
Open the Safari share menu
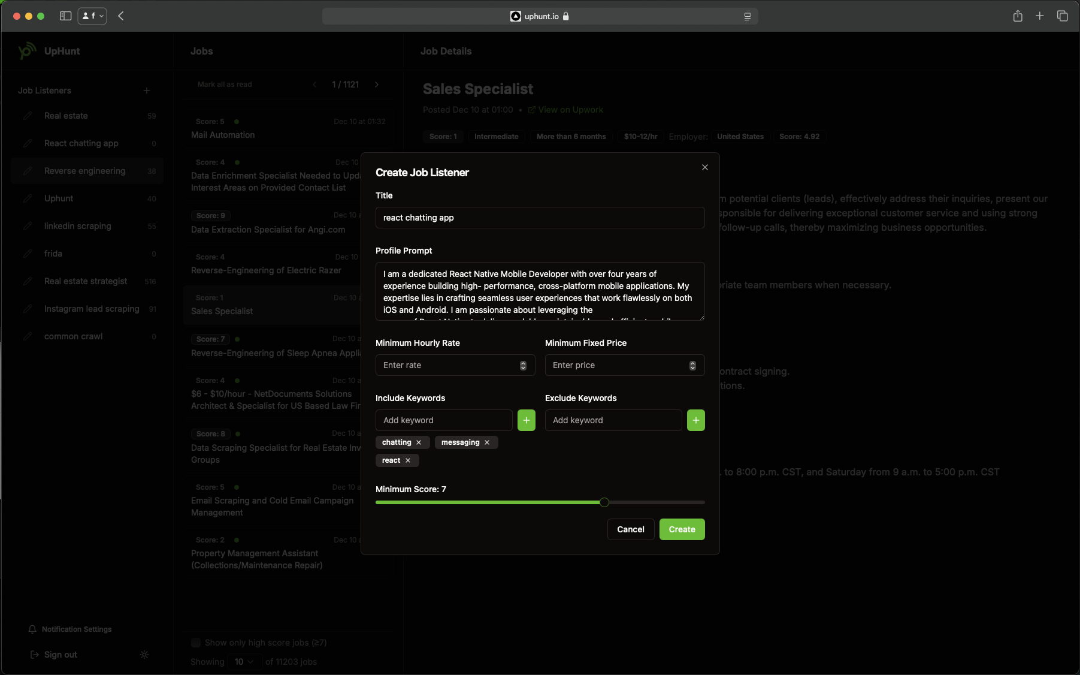(1018, 16)
